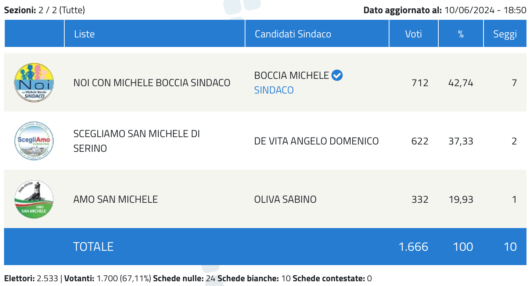This screenshot has width=532, height=286.
Task: Click the AMO SAN MICHELE list name
Action: coord(115,199)
